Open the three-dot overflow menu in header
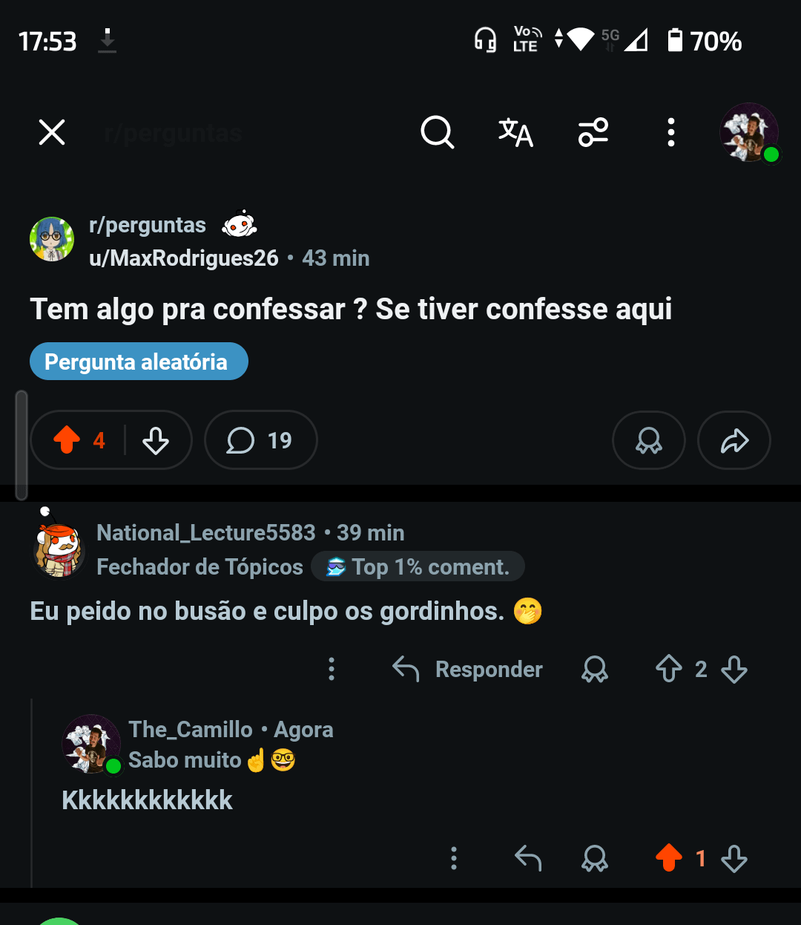Viewport: 801px width, 925px height. tap(670, 133)
